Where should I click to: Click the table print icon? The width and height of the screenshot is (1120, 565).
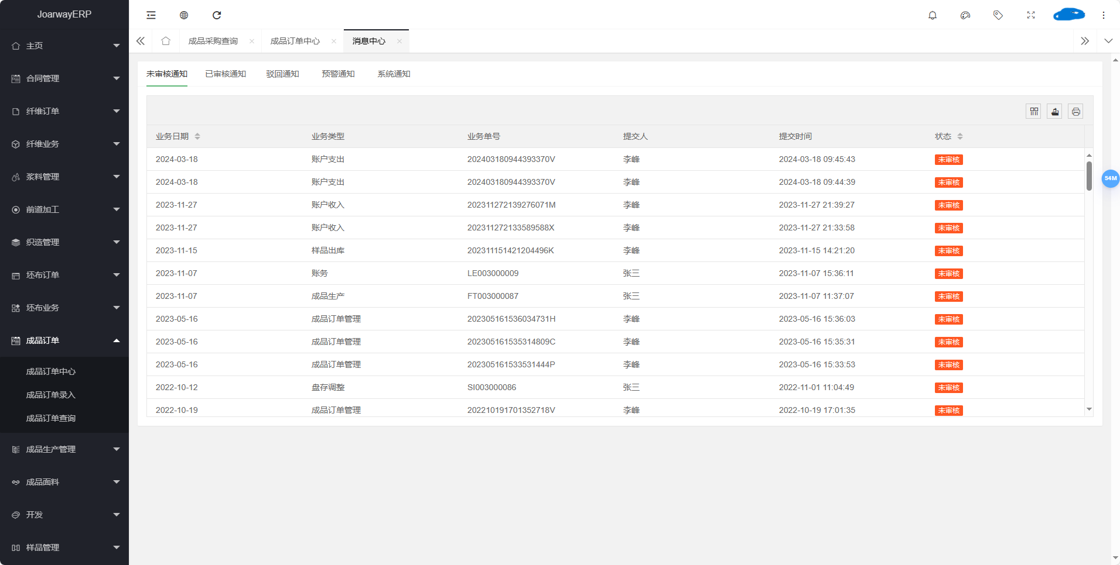[x=1076, y=112]
